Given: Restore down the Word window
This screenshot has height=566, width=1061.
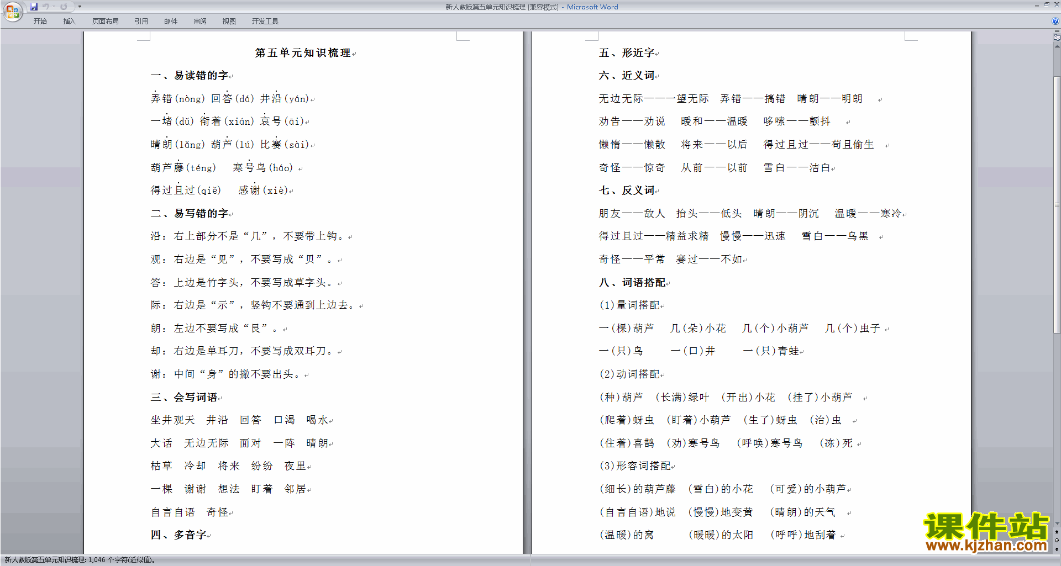Looking at the screenshot, I should (x=1047, y=5).
